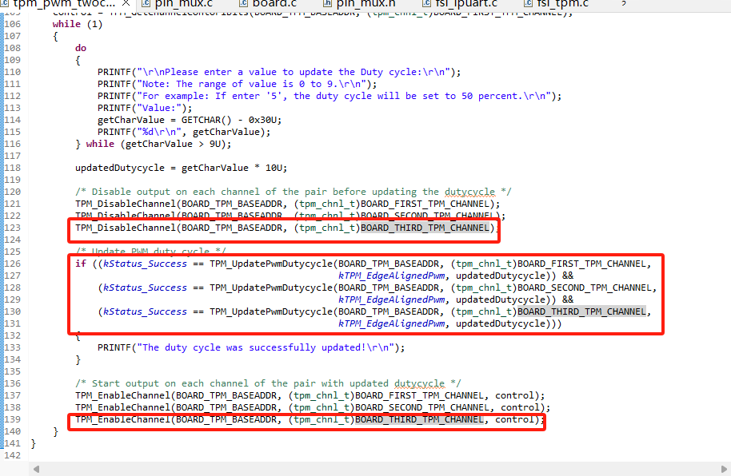Open the fsl_tpm.c tab
This screenshot has height=476, width=731.
563,4
